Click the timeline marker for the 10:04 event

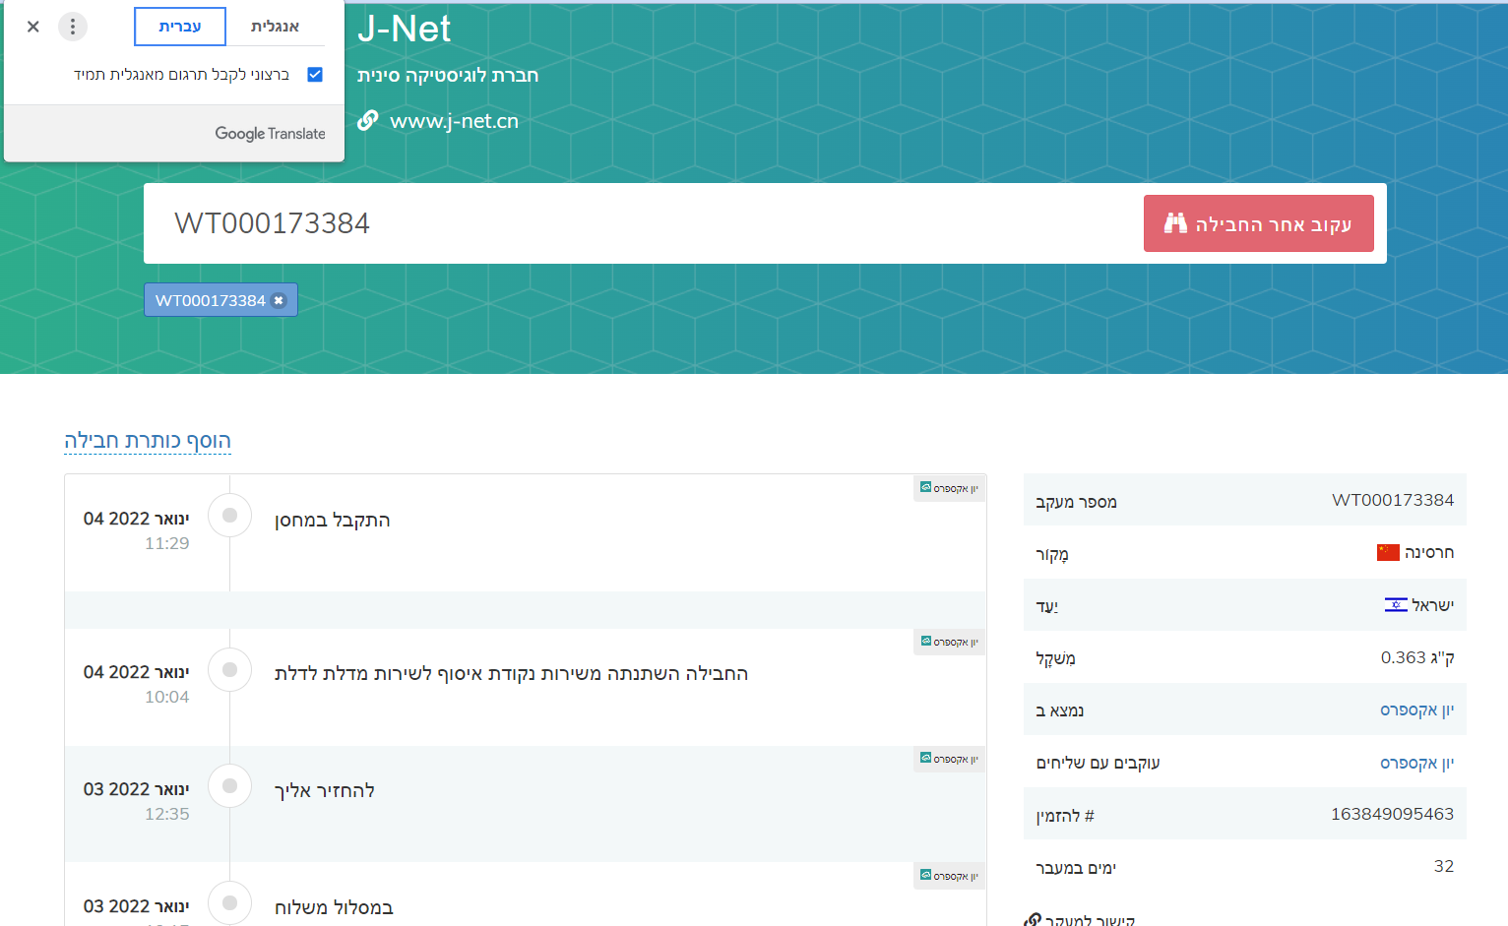coord(230,669)
